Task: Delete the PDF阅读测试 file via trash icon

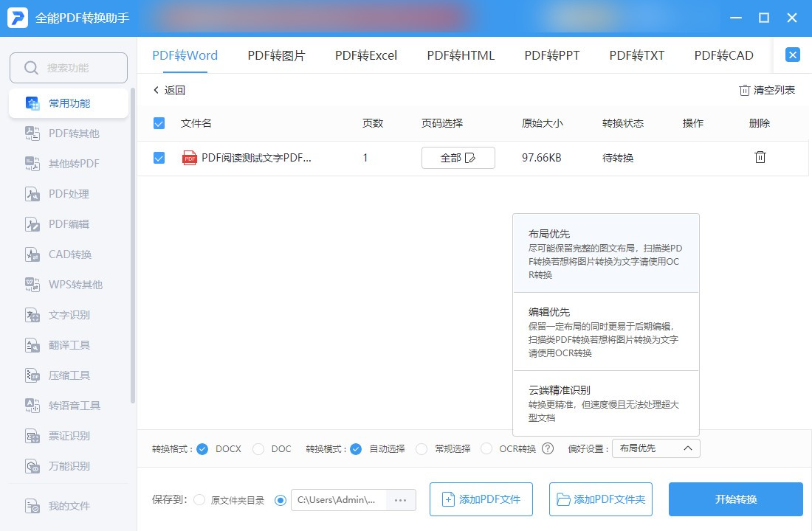Action: coord(760,157)
